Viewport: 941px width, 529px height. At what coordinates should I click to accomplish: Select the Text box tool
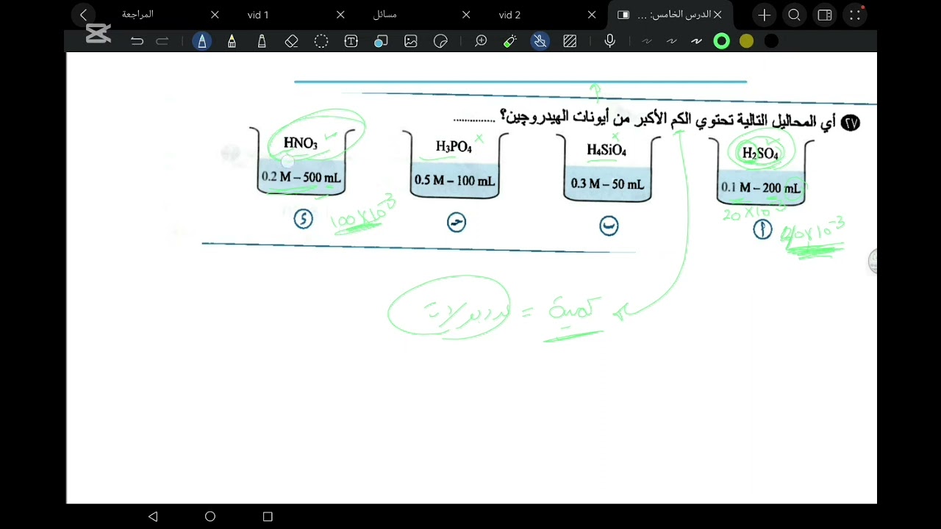351,41
